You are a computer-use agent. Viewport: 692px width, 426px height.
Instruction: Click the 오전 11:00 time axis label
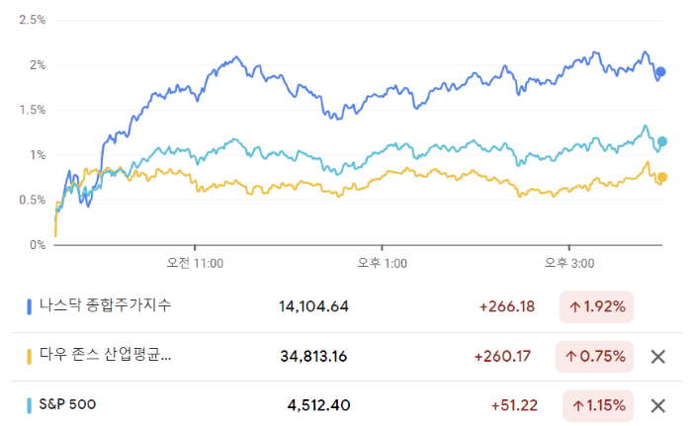pos(195,264)
